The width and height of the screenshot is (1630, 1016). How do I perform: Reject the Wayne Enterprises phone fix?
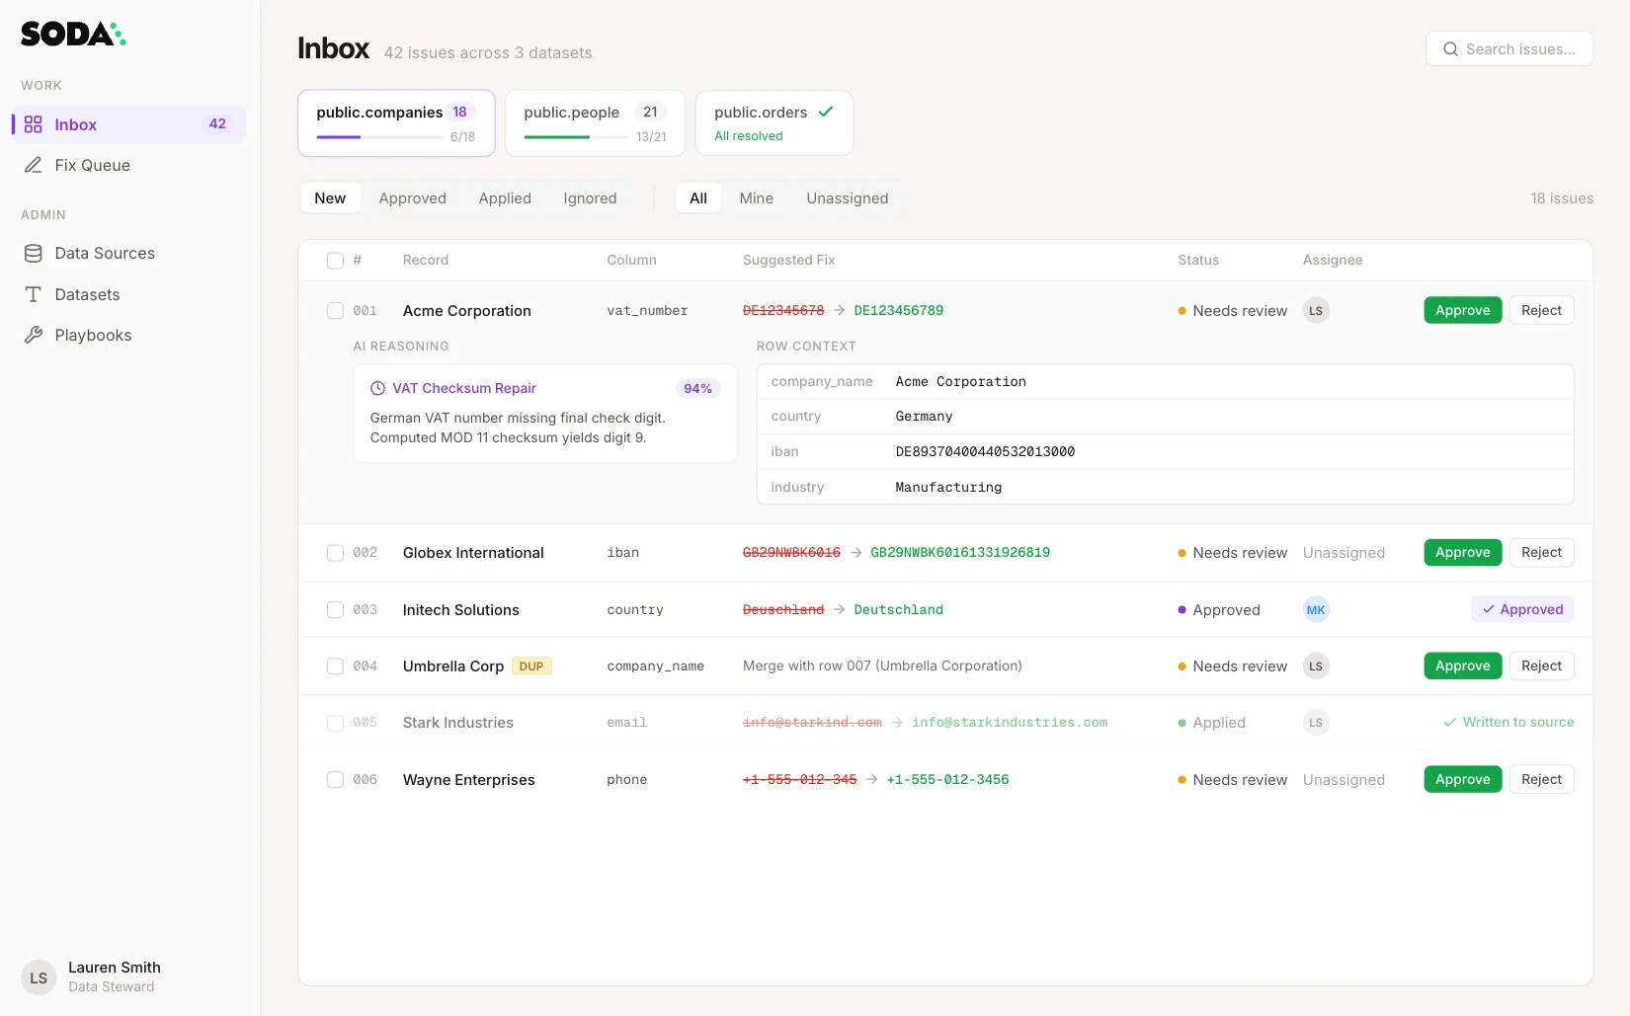tap(1540, 779)
